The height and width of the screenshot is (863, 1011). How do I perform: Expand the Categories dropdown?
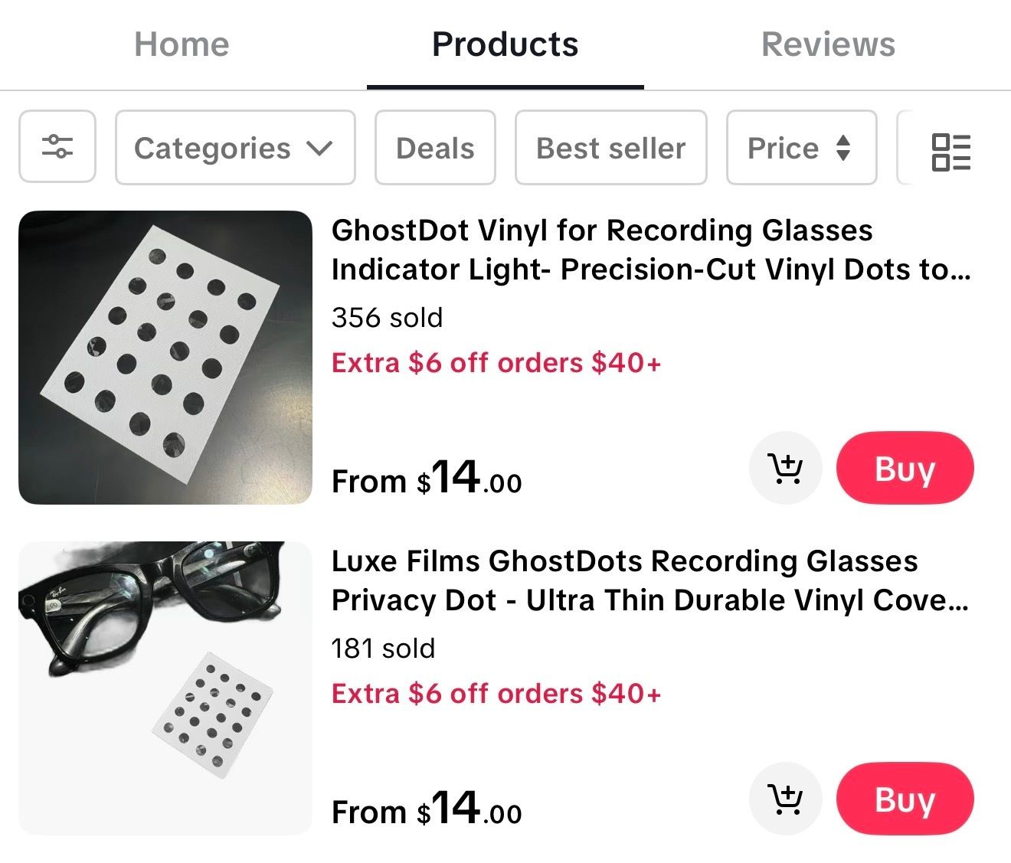234,148
